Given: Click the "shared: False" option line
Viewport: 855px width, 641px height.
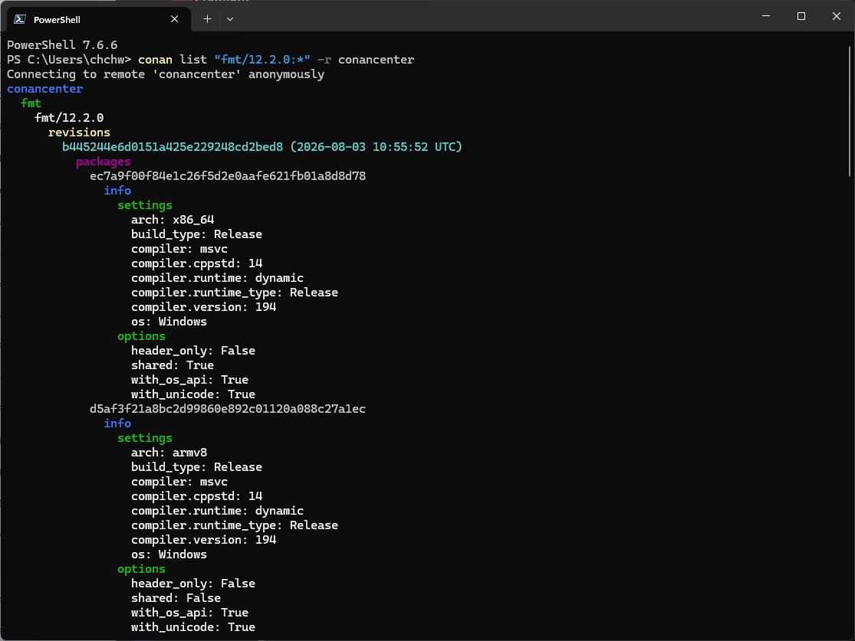Looking at the screenshot, I should point(176,598).
